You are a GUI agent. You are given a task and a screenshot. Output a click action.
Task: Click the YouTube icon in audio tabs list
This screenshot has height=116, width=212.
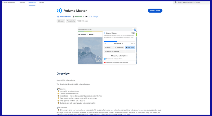(105, 62)
